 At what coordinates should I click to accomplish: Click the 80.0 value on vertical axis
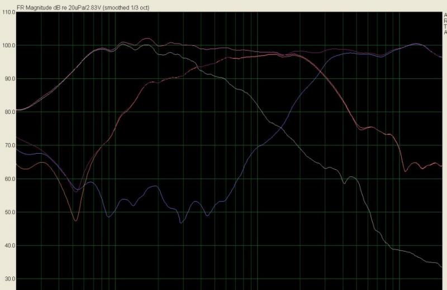tap(10, 112)
